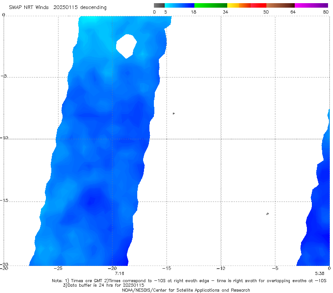The image size is (333, 293).
Task: Click the longitude axis label '-30'
Action: point(4,268)
